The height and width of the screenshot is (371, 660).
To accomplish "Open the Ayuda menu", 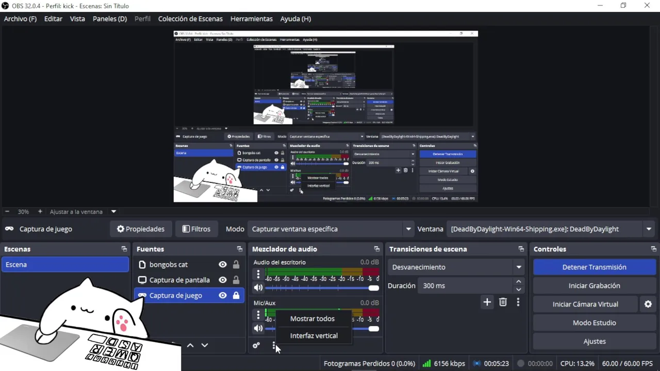I will click(x=295, y=19).
